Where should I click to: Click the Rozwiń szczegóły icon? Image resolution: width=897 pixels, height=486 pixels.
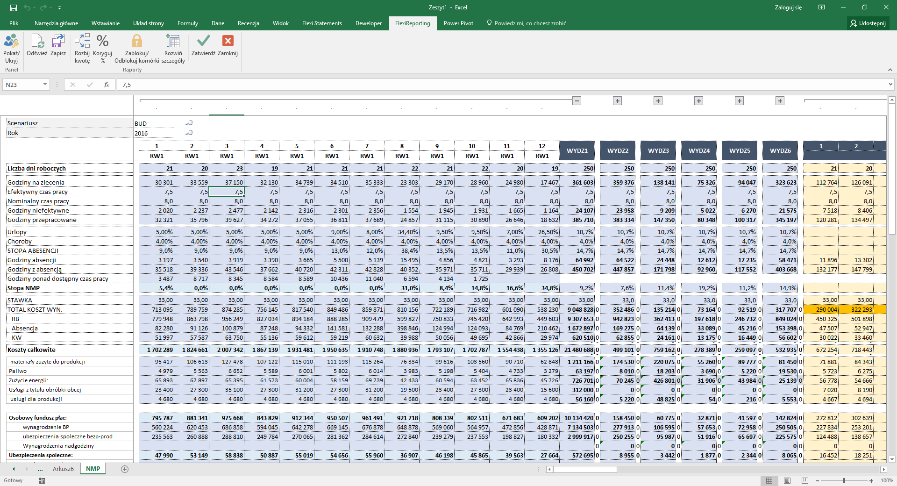click(173, 42)
